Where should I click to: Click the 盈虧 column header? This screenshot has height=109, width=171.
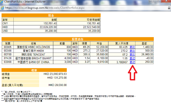pos(144,43)
